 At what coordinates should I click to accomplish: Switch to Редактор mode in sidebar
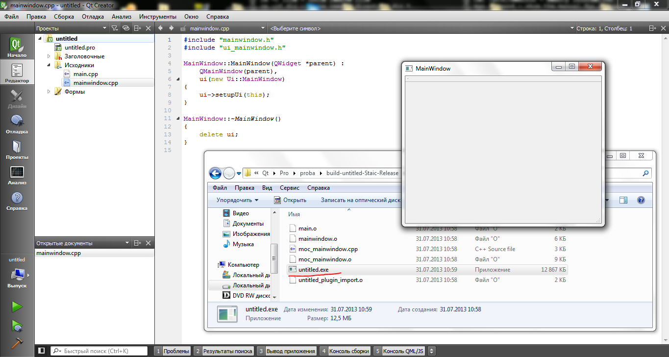click(17, 73)
